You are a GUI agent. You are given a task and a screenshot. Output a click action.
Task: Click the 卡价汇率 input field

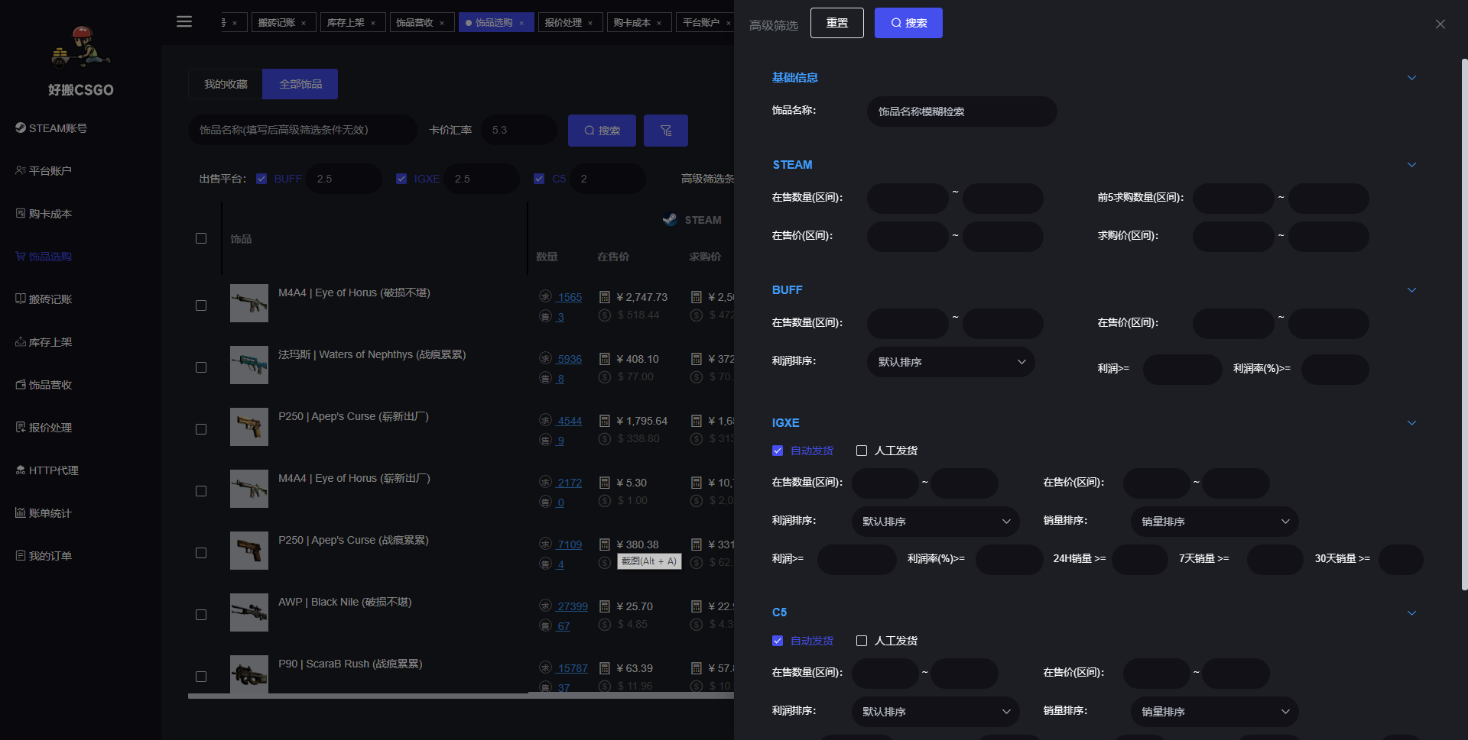point(519,131)
